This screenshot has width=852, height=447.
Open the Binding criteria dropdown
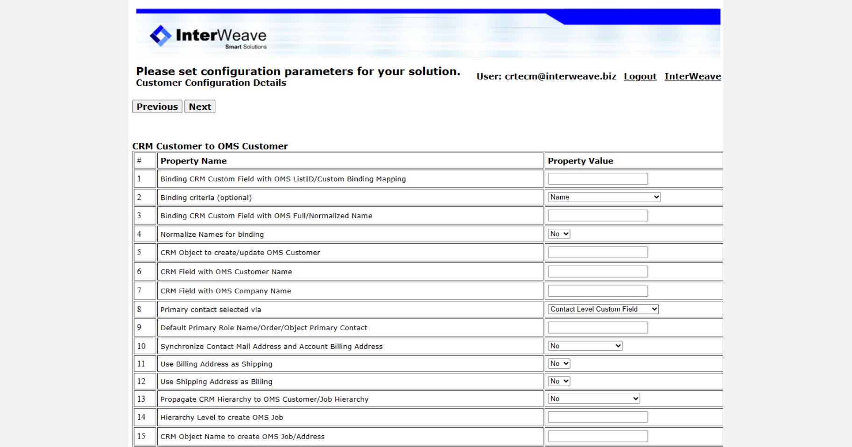(x=604, y=197)
